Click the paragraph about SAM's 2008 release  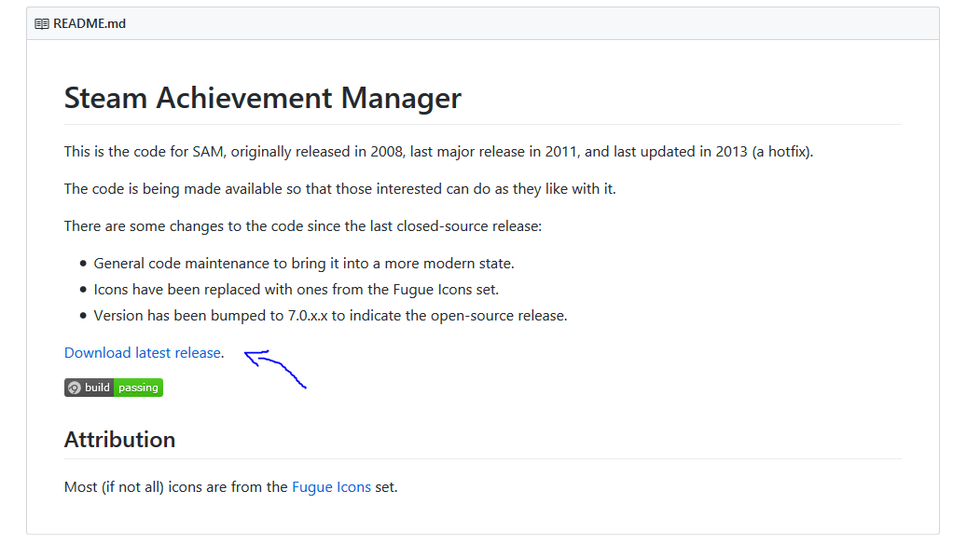point(438,151)
